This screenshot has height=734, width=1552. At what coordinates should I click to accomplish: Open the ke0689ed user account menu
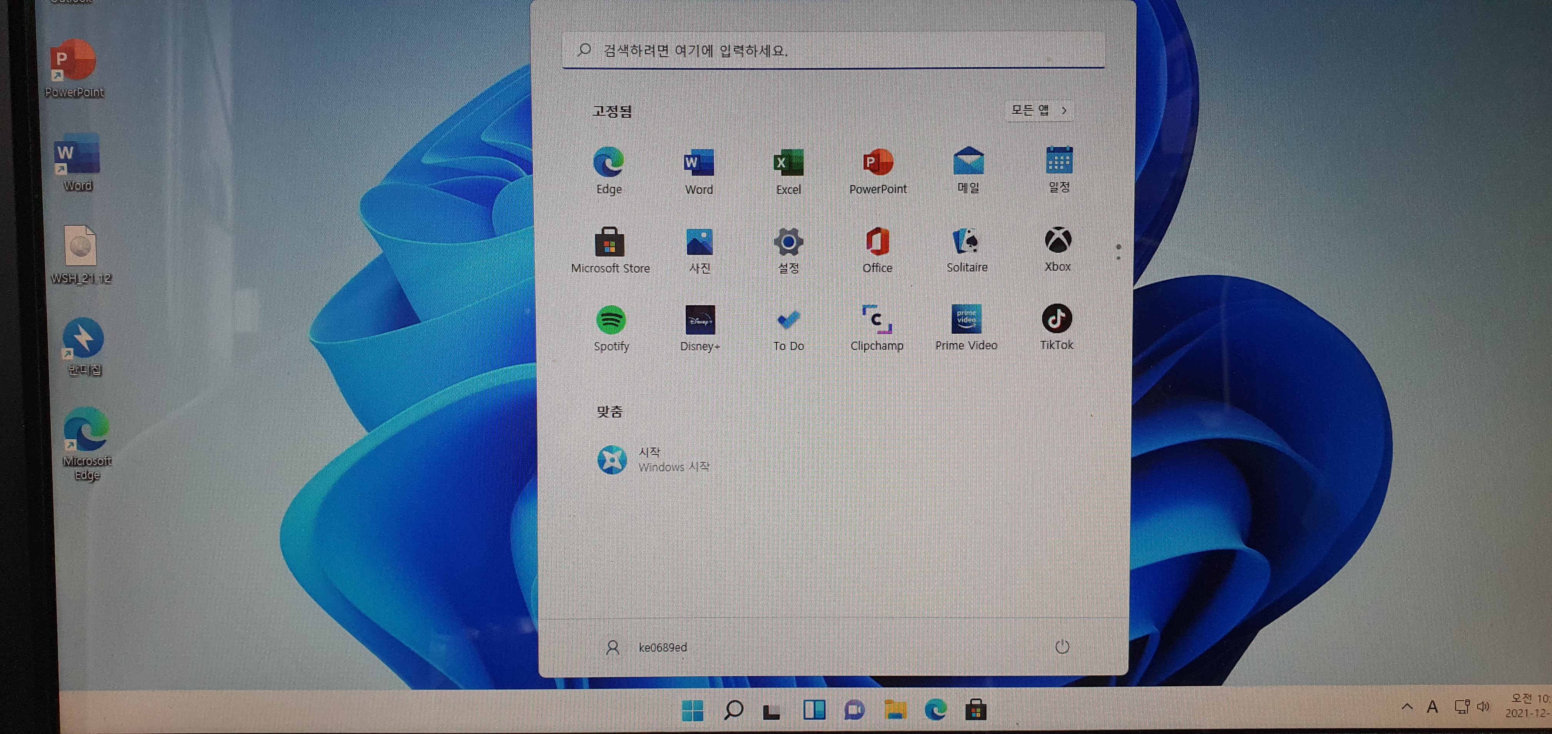(646, 647)
